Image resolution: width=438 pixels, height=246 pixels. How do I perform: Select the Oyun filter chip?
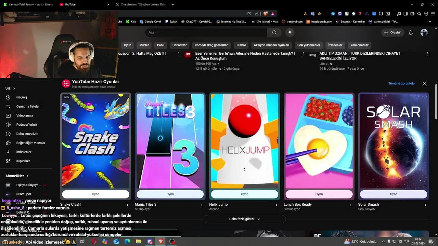(x=127, y=45)
